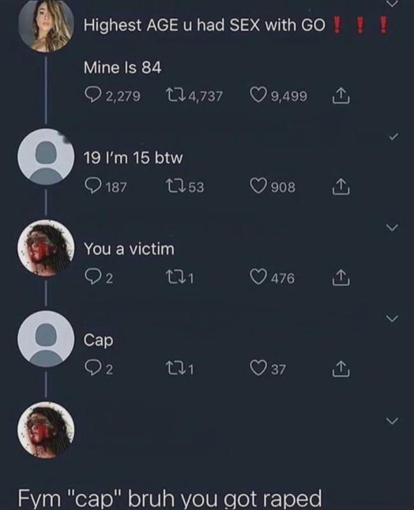Expand options chevron on 'You a victim' tweet

click(392, 227)
